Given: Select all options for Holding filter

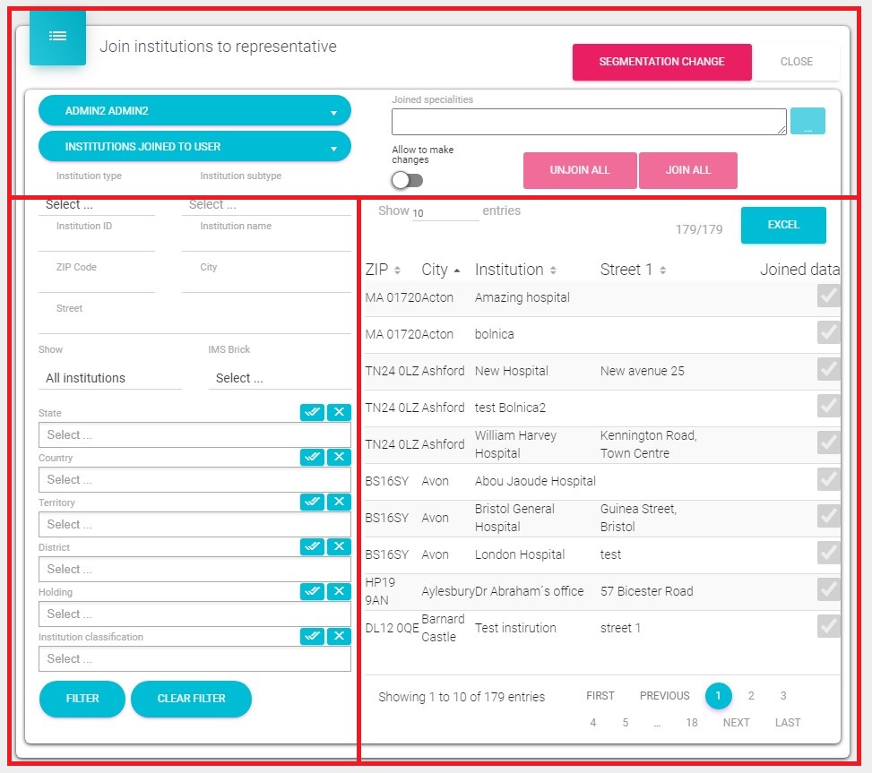Looking at the screenshot, I should (x=312, y=591).
